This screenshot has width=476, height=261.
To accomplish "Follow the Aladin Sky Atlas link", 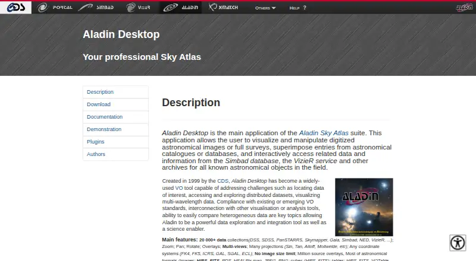I will (324, 133).
